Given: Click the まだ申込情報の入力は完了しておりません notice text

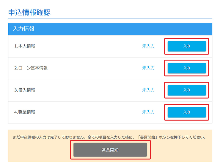Looking at the screenshot, I should [x=51, y=138].
